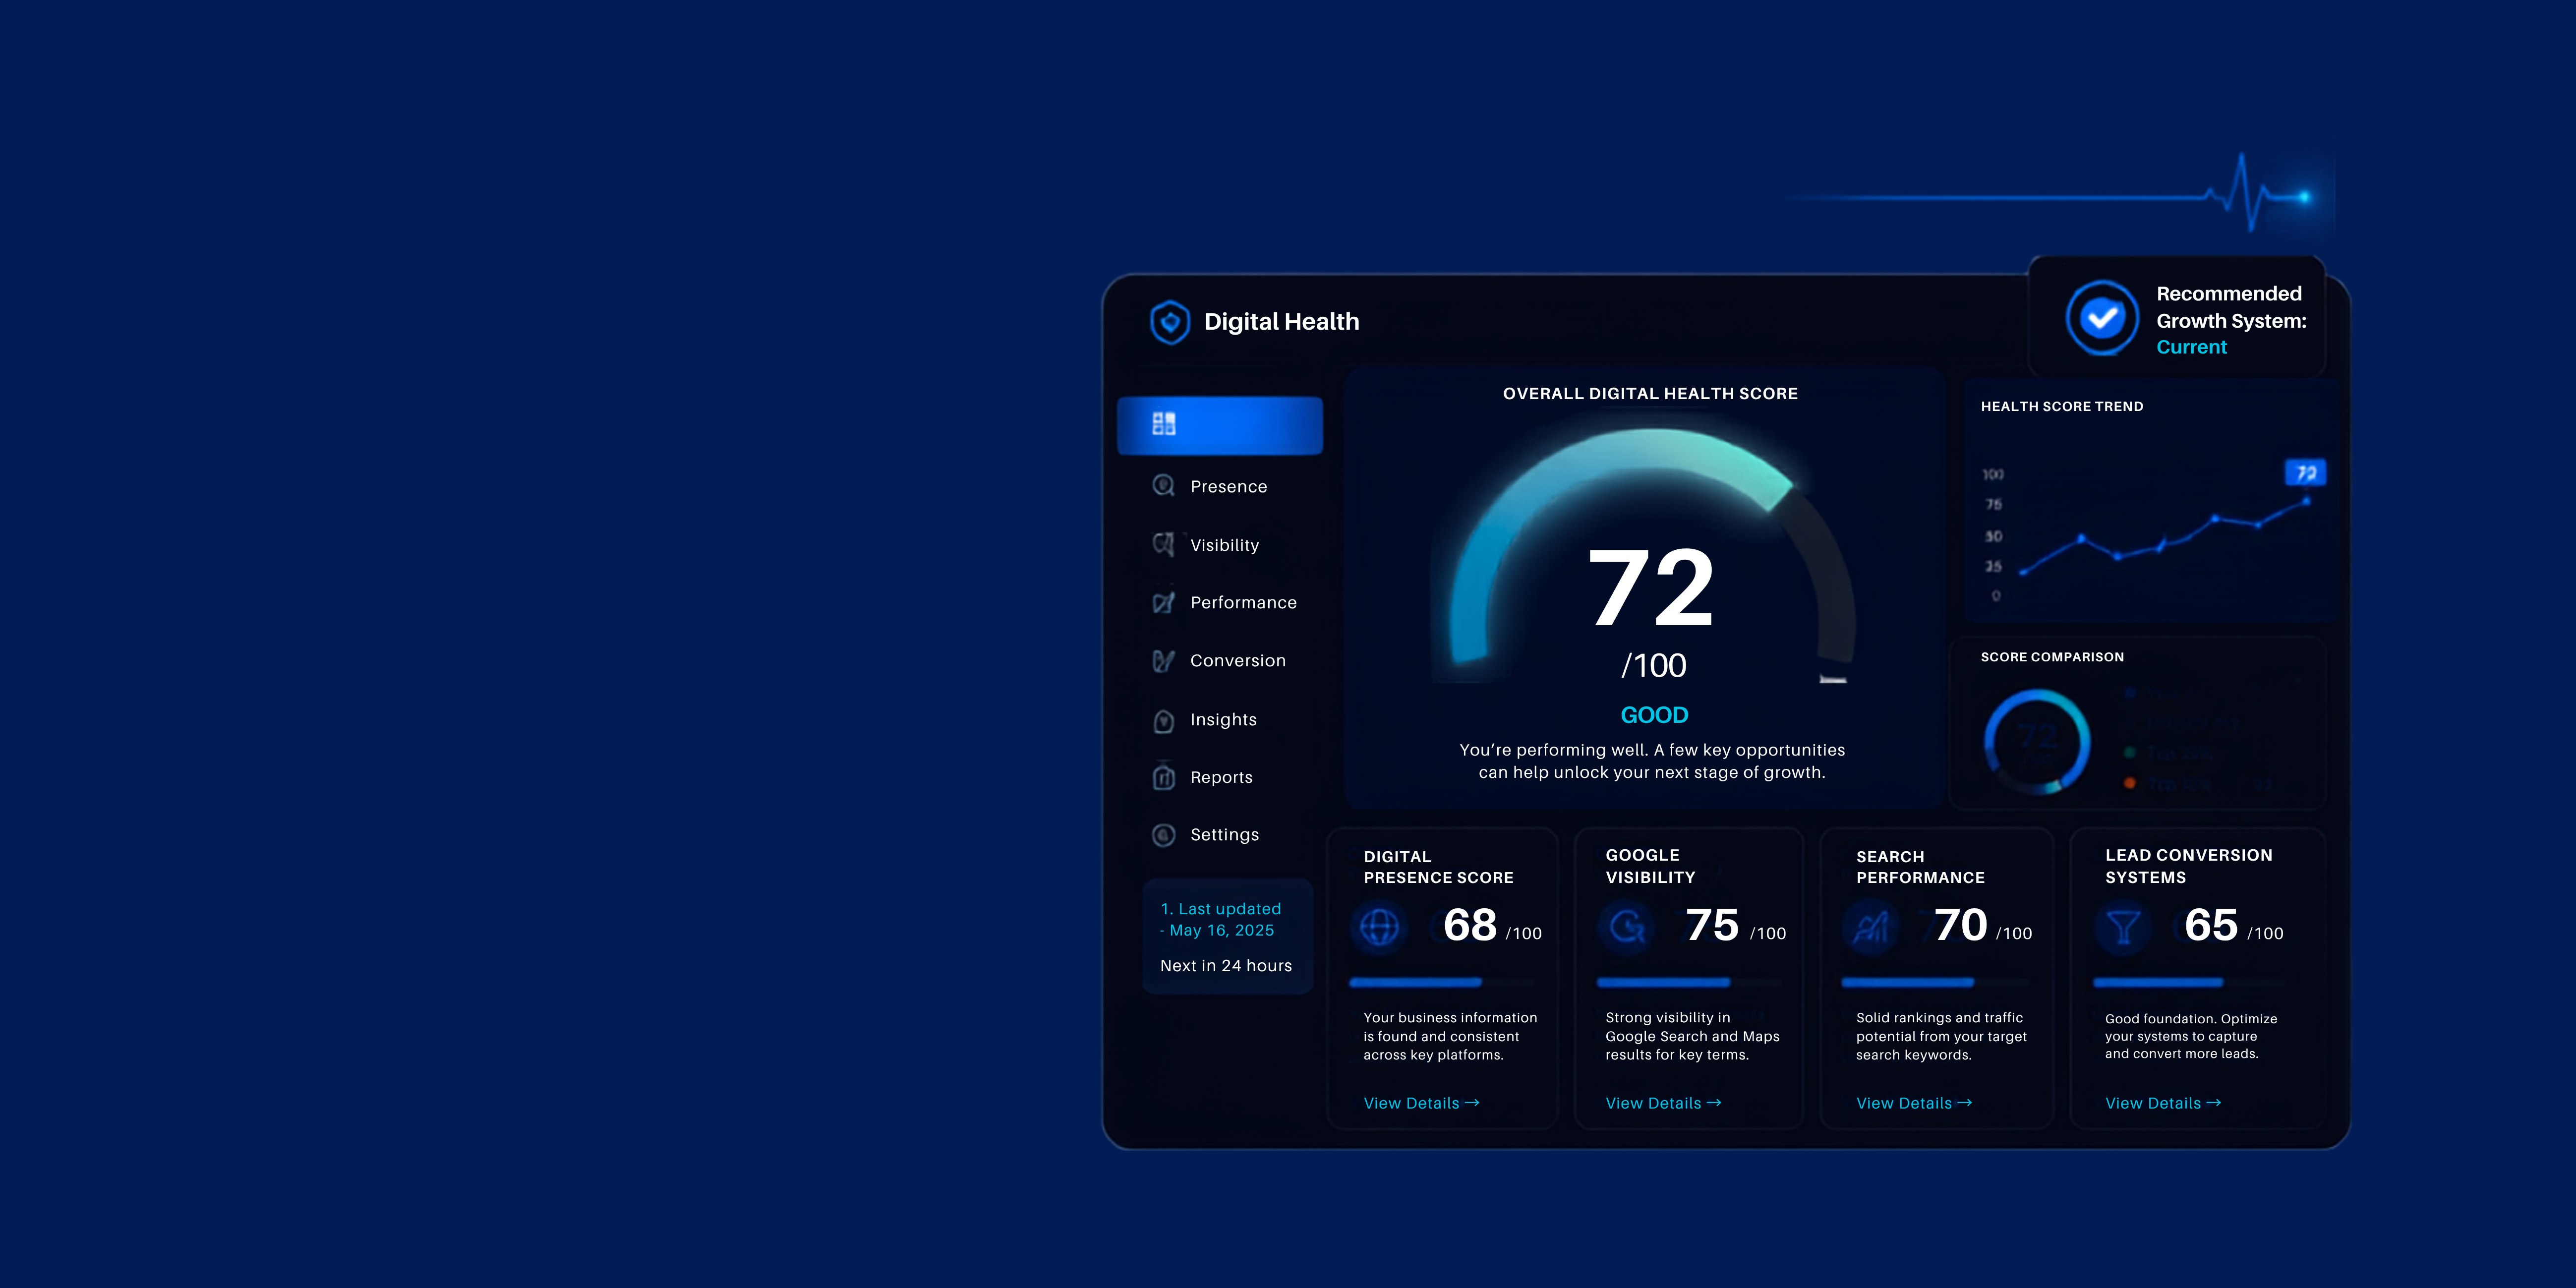
Task: Click the 75 score in Google Visibility card
Action: pyautogui.click(x=1712, y=925)
